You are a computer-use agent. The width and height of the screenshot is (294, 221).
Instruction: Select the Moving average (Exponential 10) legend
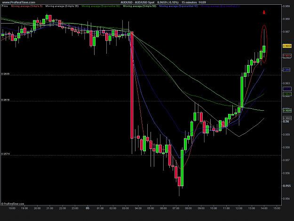click(178, 6)
